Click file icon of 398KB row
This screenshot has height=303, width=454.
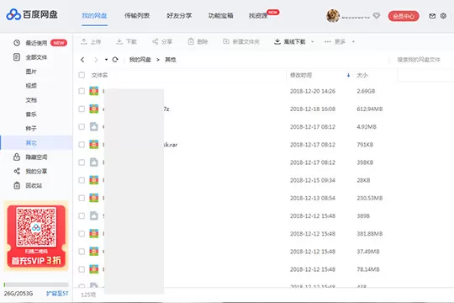94,162
